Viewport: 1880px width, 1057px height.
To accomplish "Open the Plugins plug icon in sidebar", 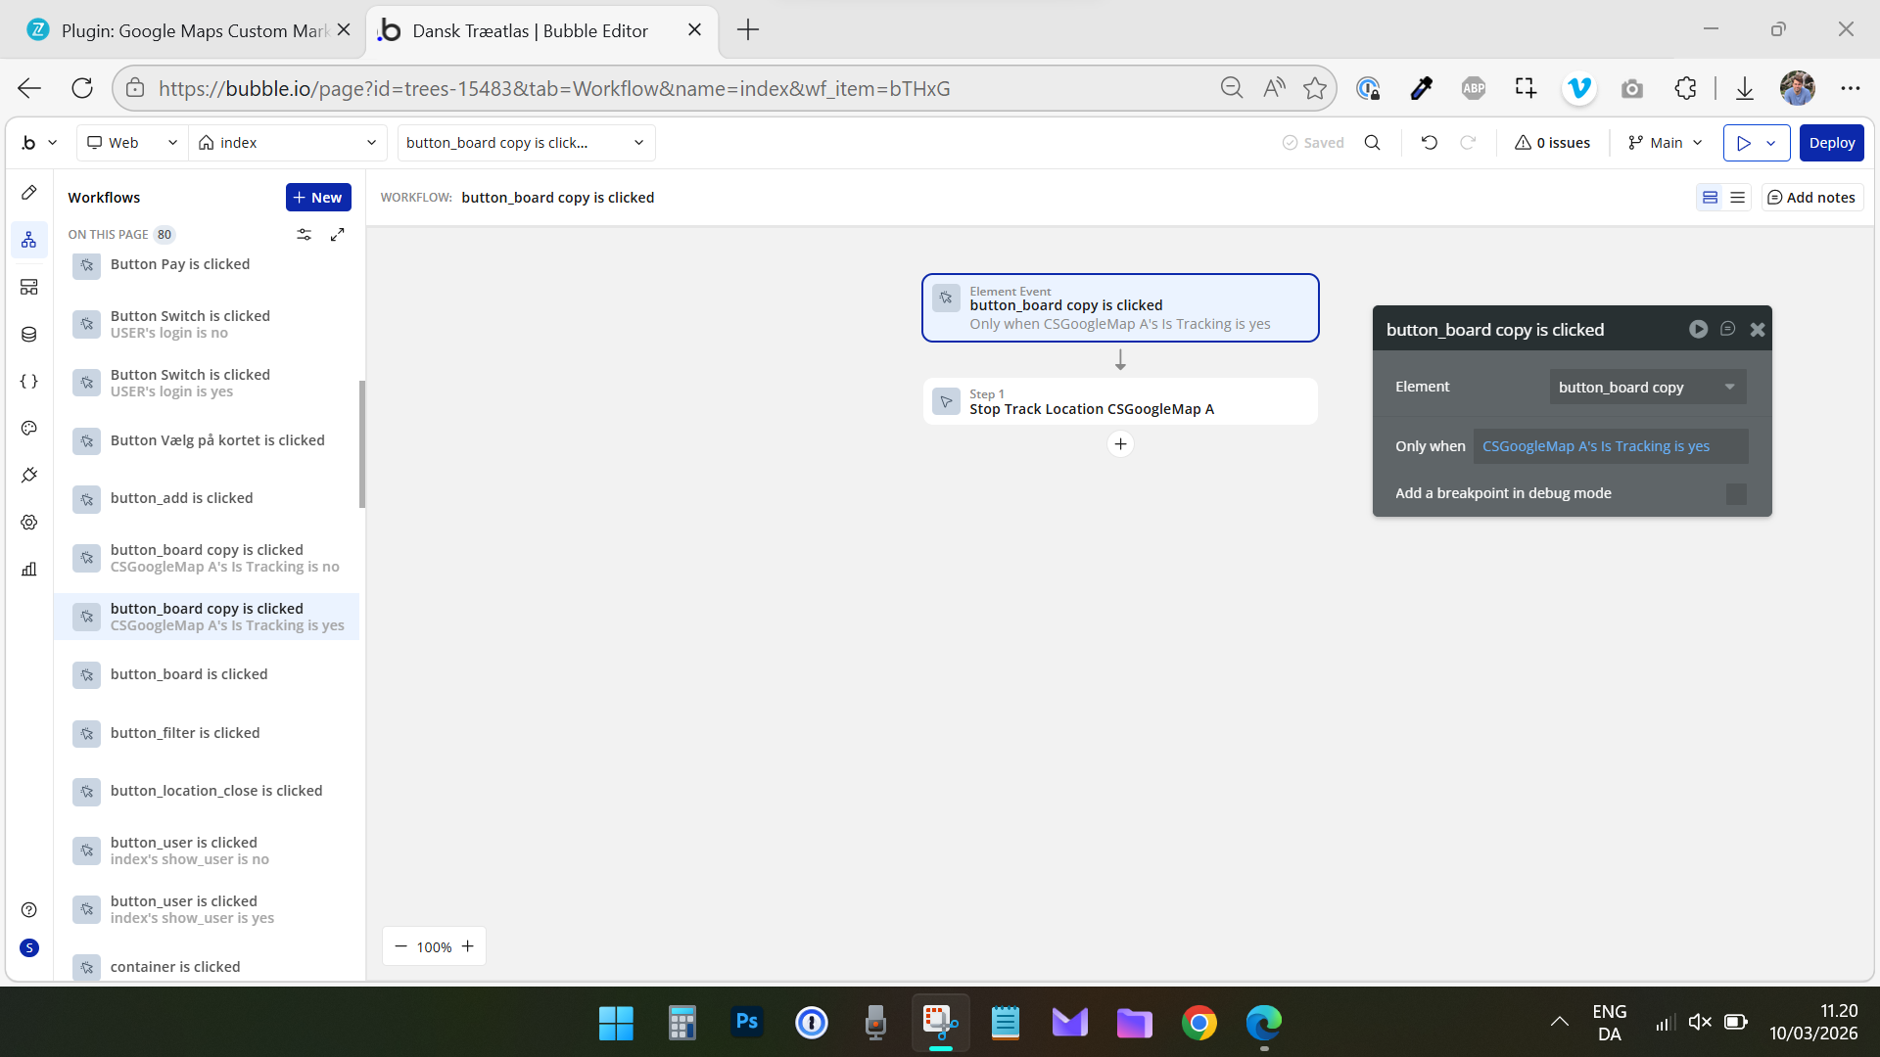I will [x=29, y=476].
